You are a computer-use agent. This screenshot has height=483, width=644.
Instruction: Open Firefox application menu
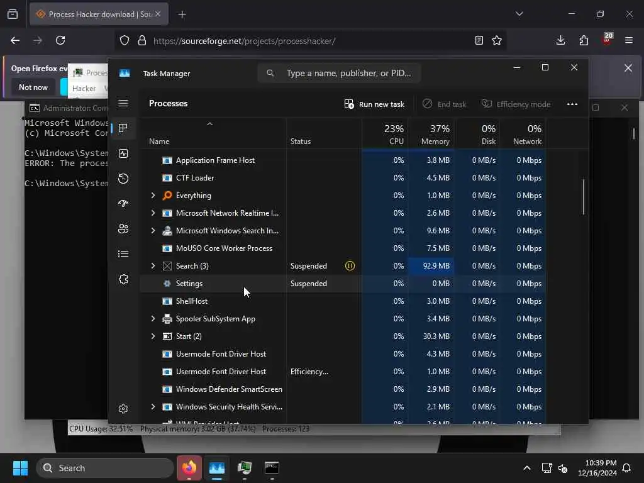(629, 40)
